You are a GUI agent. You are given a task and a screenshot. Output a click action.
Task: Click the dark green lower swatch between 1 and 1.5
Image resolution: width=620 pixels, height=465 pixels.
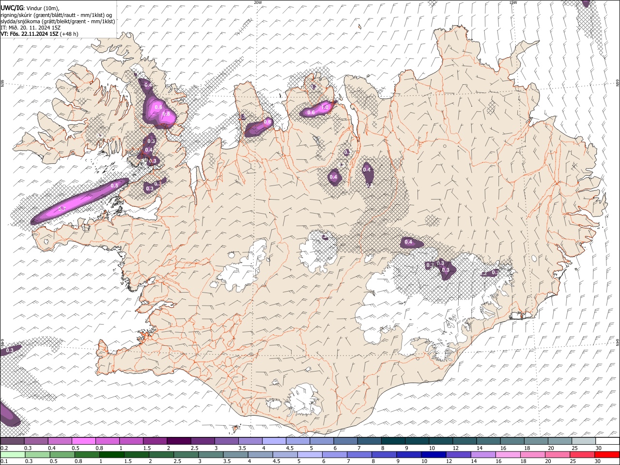[x=112, y=455]
